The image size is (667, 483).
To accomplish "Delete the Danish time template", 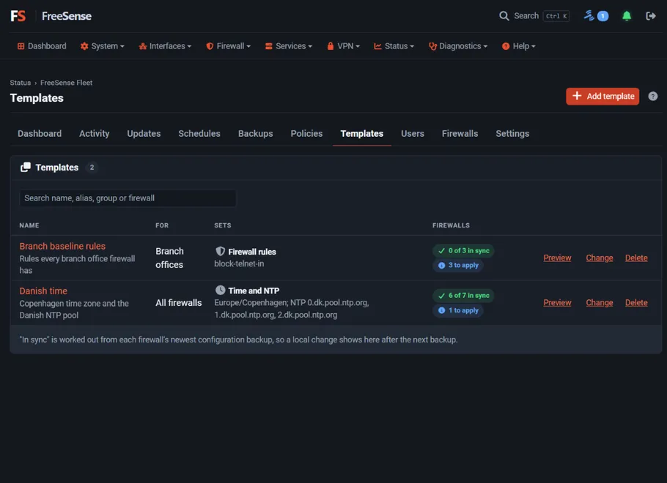I will (636, 302).
